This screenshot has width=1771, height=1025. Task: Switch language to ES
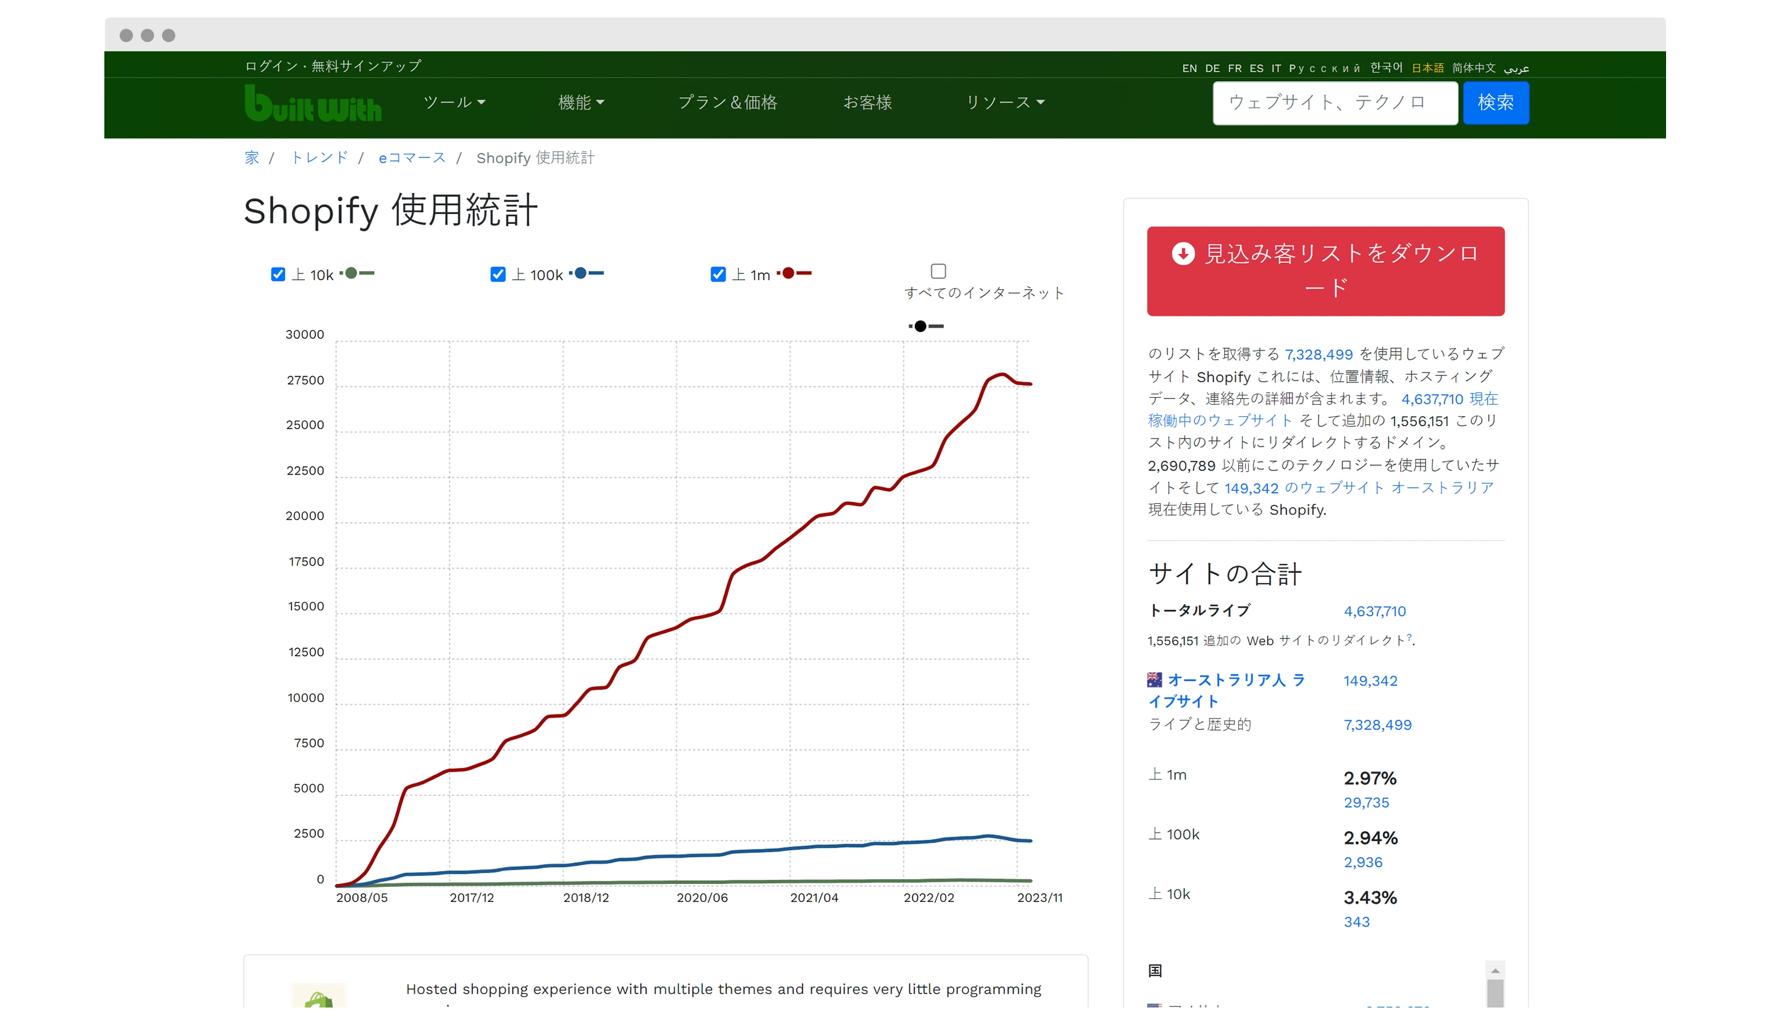tap(1257, 68)
